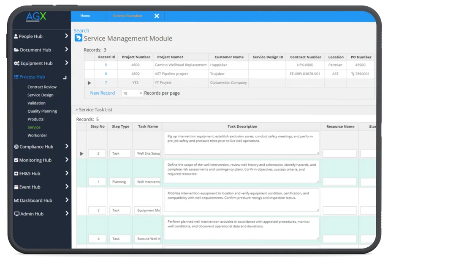The width and height of the screenshot is (456, 257).
Task: Click the Contract Number column header
Action: [305, 57]
